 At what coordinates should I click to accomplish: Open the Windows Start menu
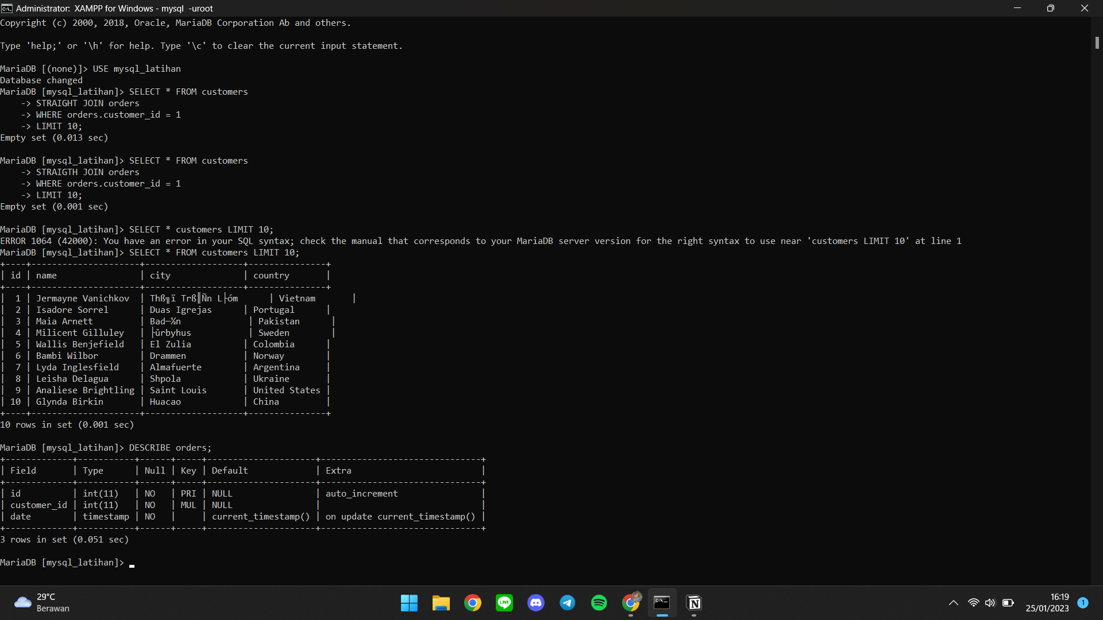pyautogui.click(x=409, y=603)
